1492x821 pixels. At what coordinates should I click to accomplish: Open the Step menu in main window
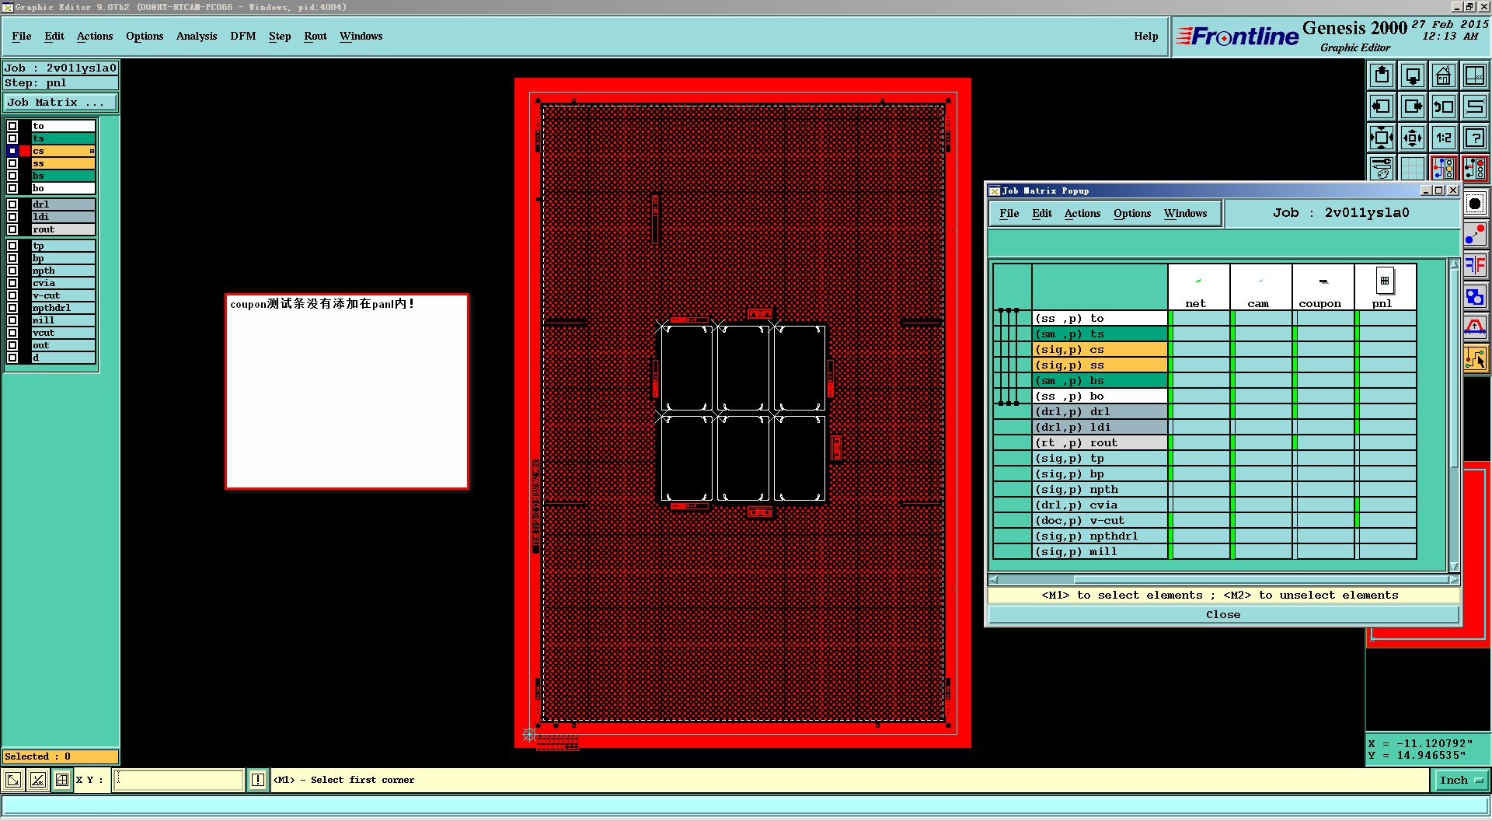[x=280, y=37]
